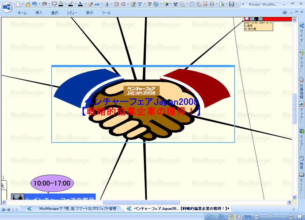Open the quick access toolbar customize menu
305x220 pixels.
pos(243,4)
